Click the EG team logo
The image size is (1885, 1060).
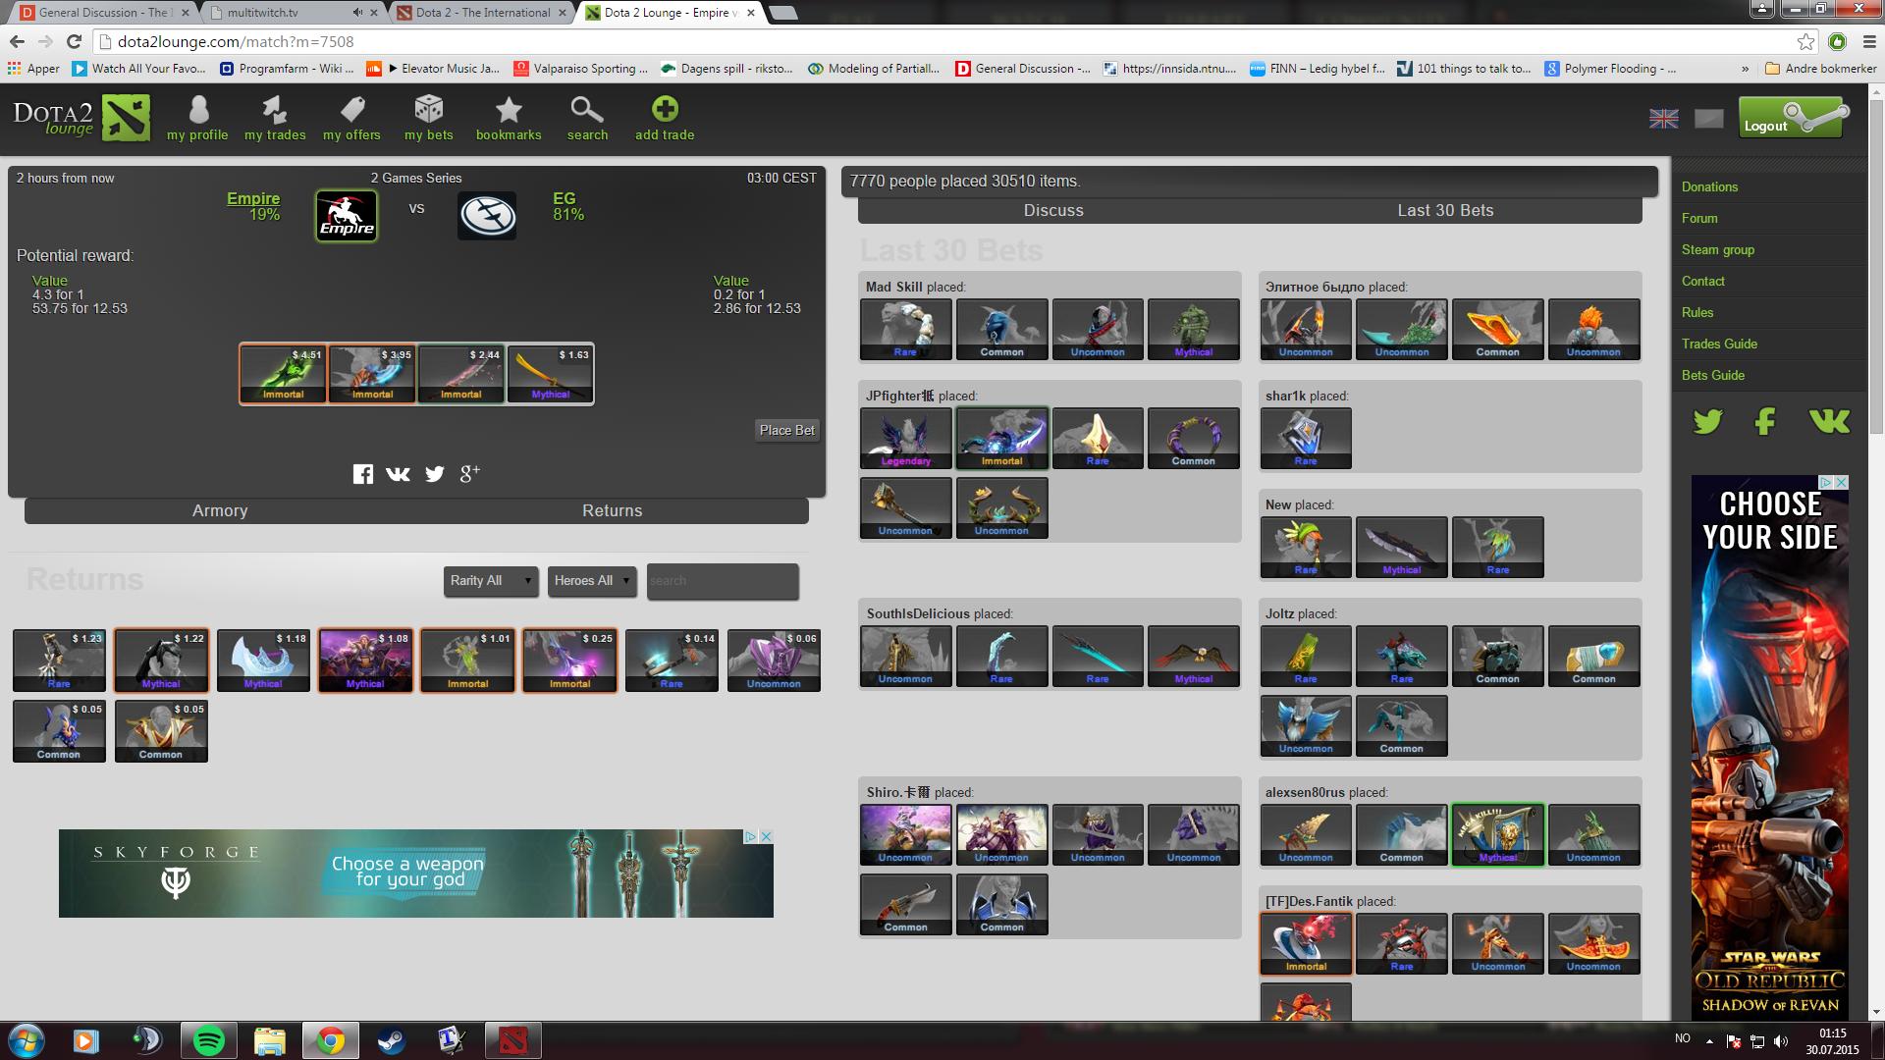pos(487,216)
